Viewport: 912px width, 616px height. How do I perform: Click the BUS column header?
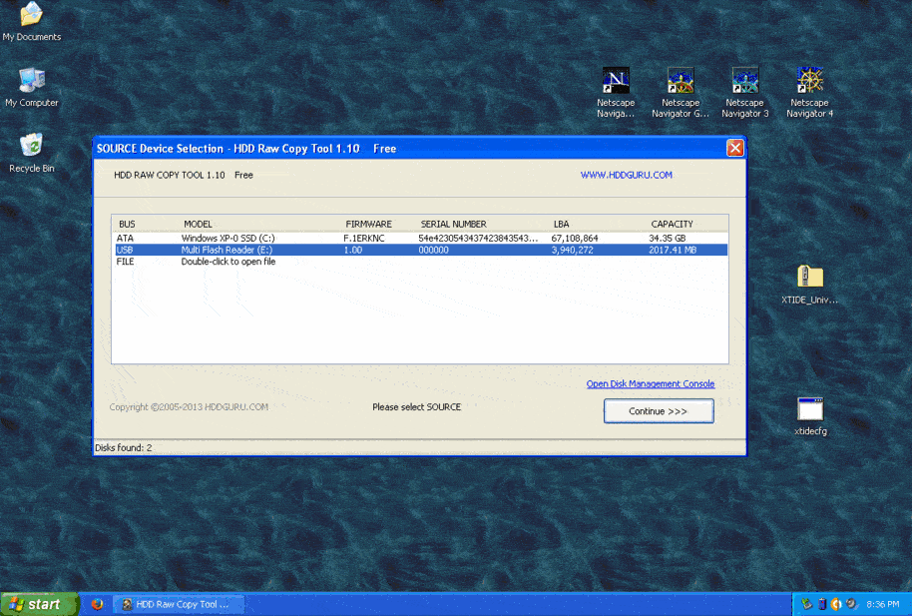point(127,225)
